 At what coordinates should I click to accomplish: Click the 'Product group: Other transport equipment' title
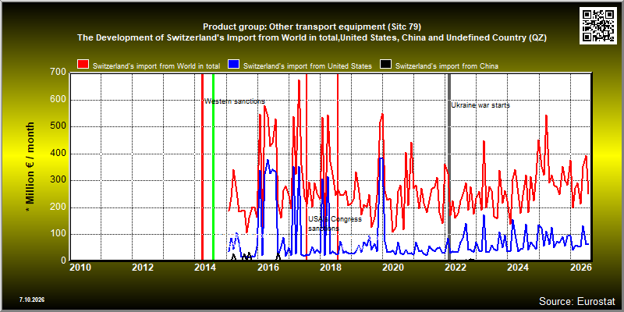click(312, 27)
